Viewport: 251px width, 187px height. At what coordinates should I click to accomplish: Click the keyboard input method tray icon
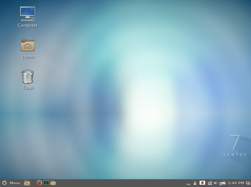point(222,183)
